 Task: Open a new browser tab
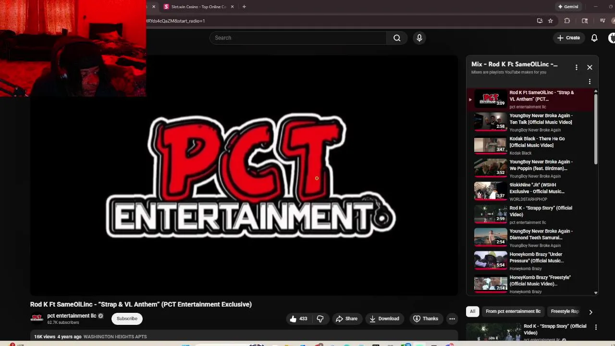(x=244, y=7)
